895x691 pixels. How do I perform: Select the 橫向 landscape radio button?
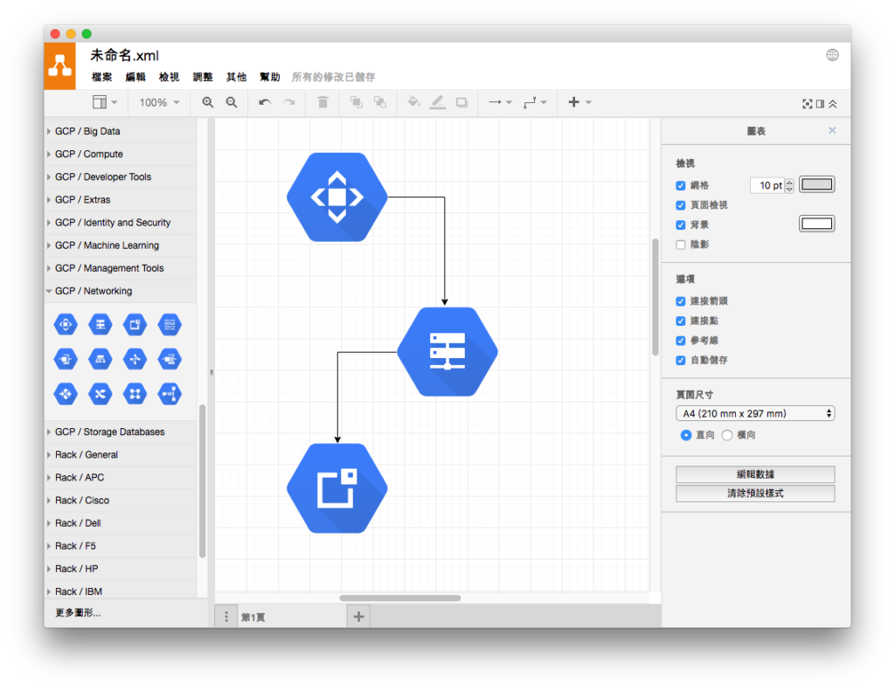[727, 435]
